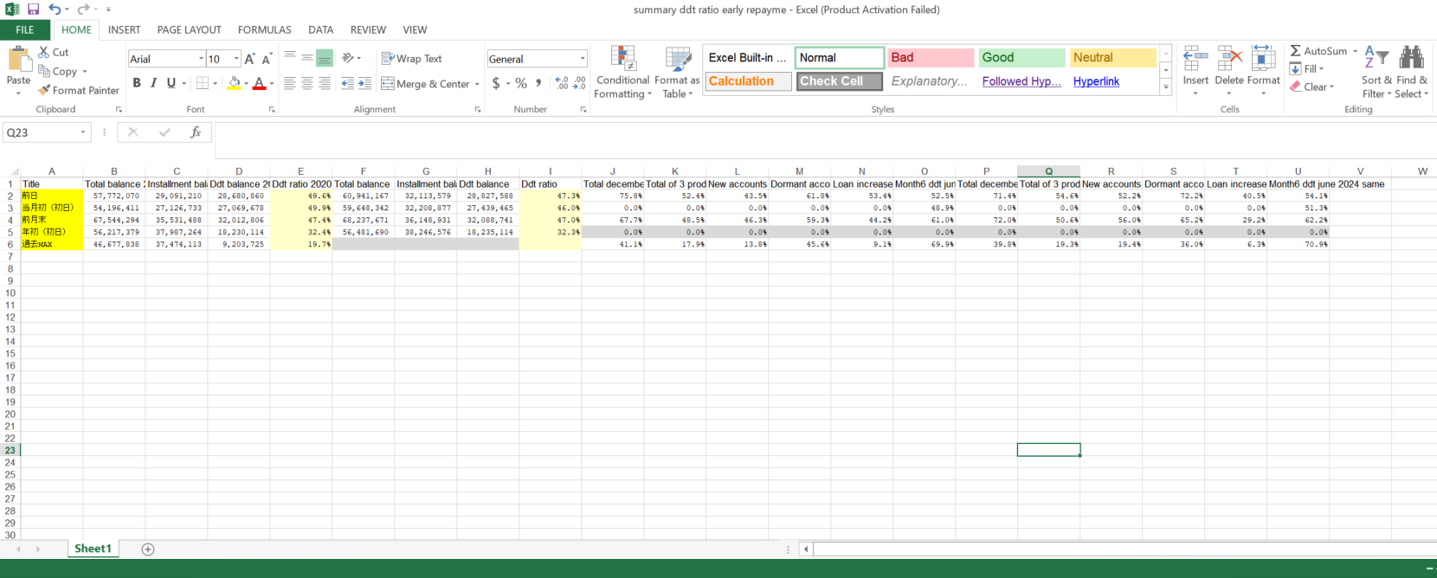Increase the font size
This screenshot has height=578, width=1437.
coord(250,59)
